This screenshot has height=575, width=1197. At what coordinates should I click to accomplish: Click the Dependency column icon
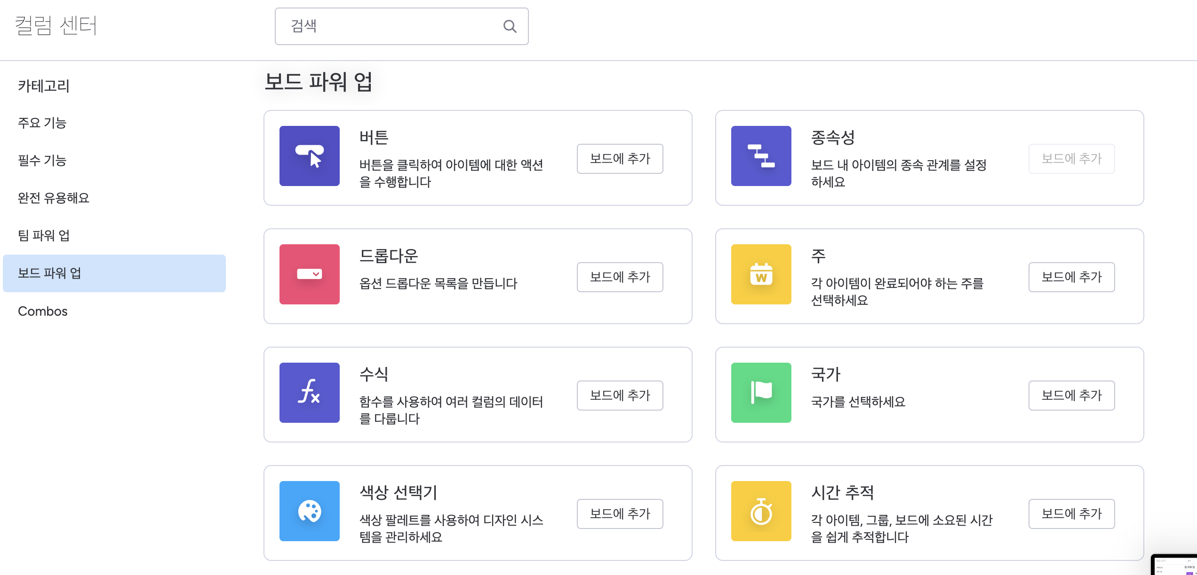coord(761,156)
